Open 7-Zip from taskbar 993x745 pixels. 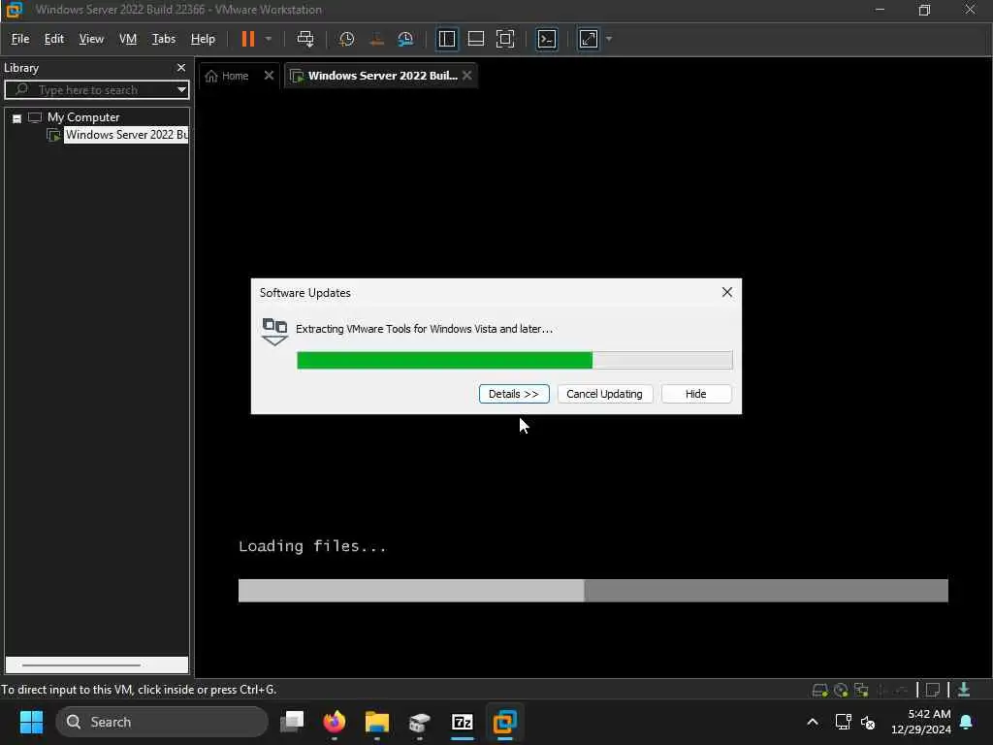tap(463, 722)
